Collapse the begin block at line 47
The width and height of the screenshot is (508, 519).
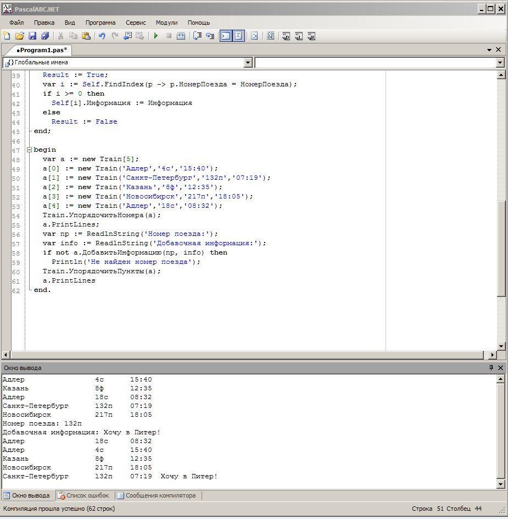[29, 150]
